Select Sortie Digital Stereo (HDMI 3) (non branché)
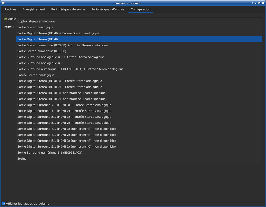 point(139,93)
